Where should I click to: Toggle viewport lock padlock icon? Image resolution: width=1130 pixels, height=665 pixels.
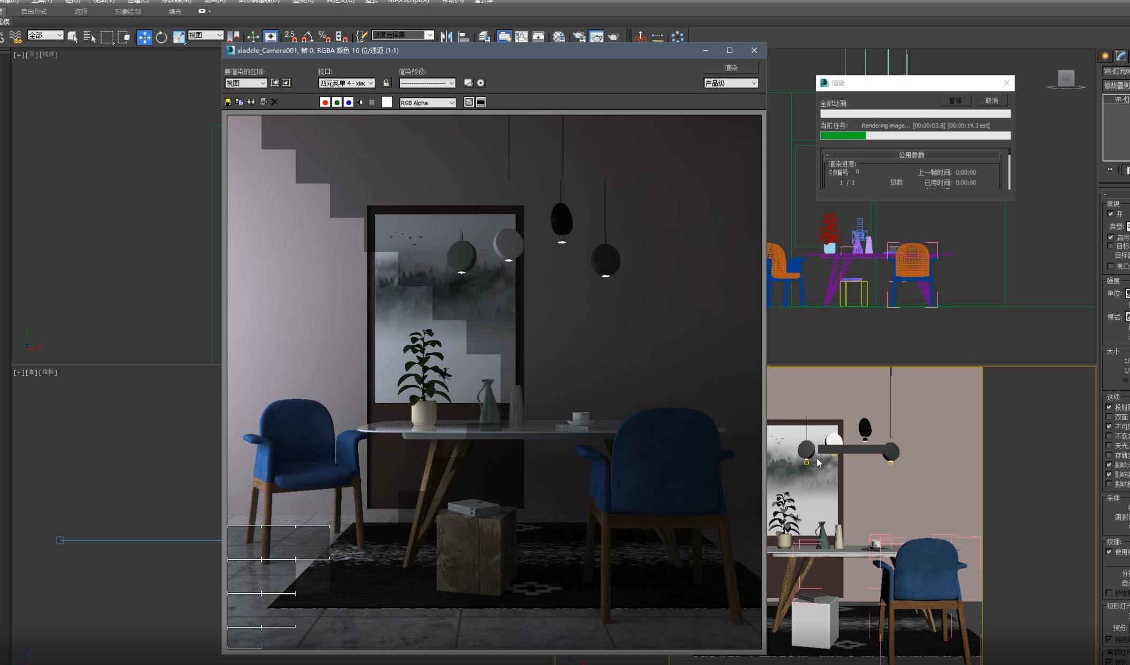(386, 83)
